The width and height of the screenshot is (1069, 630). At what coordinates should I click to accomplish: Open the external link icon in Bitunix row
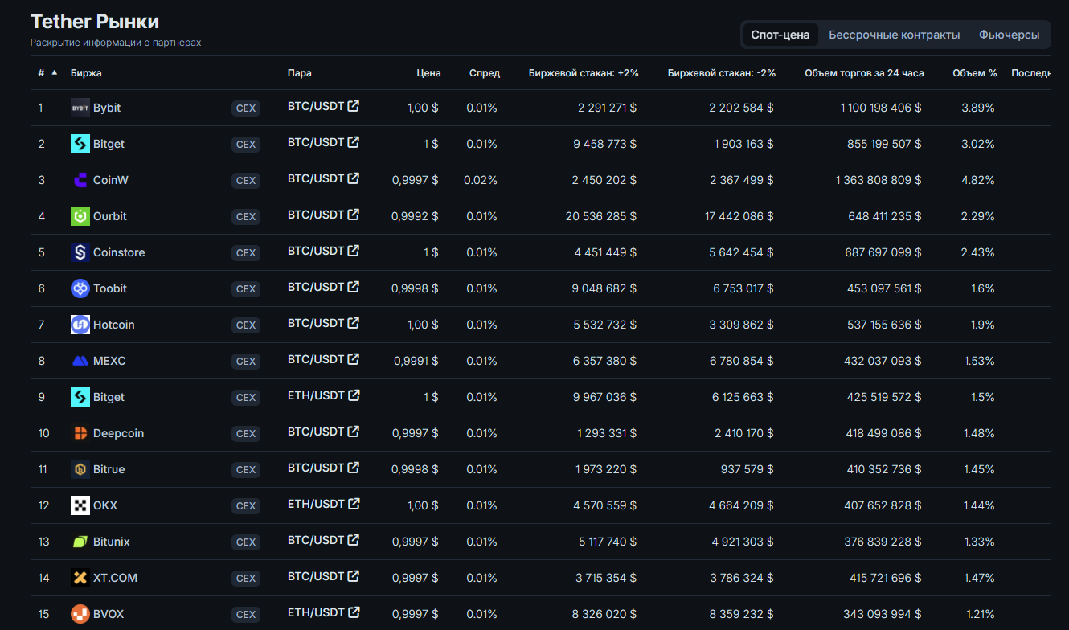coord(354,540)
